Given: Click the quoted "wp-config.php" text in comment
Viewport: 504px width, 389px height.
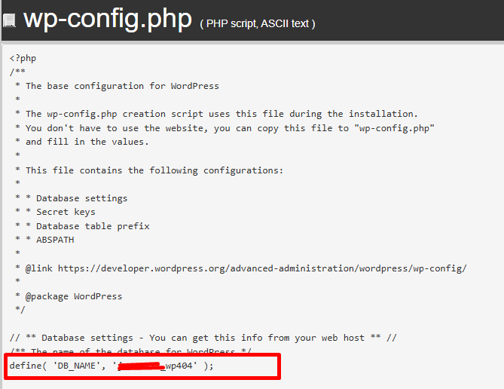Looking at the screenshot, I should [393, 128].
